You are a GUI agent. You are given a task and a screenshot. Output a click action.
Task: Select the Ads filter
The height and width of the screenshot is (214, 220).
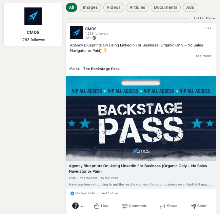pyautogui.click(x=190, y=7)
